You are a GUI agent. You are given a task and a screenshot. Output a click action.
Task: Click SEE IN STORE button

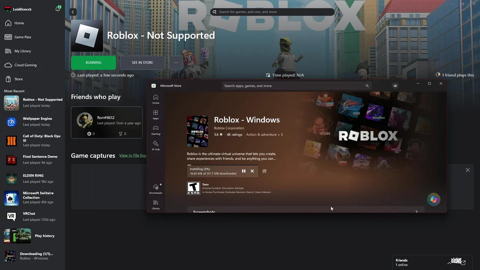click(142, 63)
